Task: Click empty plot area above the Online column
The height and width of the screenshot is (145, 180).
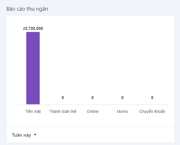Action: pyautogui.click(x=93, y=58)
